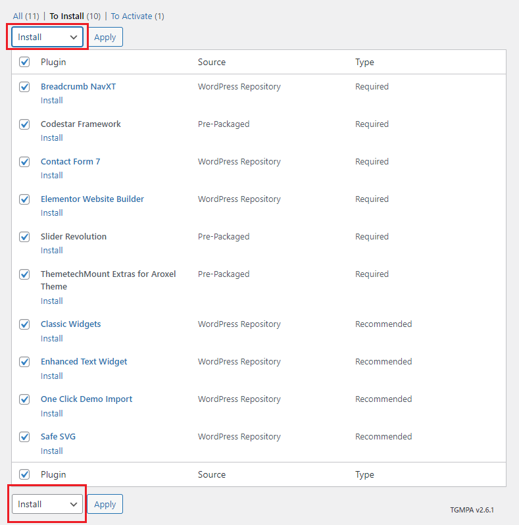Open the Safe SVG plugin link
The height and width of the screenshot is (525, 519).
click(59, 436)
